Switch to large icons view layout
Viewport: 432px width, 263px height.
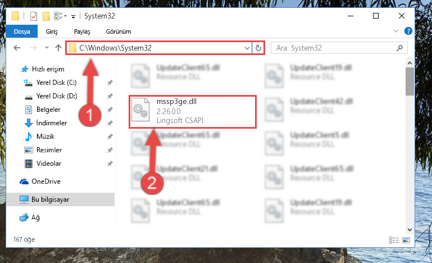coord(406,240)
